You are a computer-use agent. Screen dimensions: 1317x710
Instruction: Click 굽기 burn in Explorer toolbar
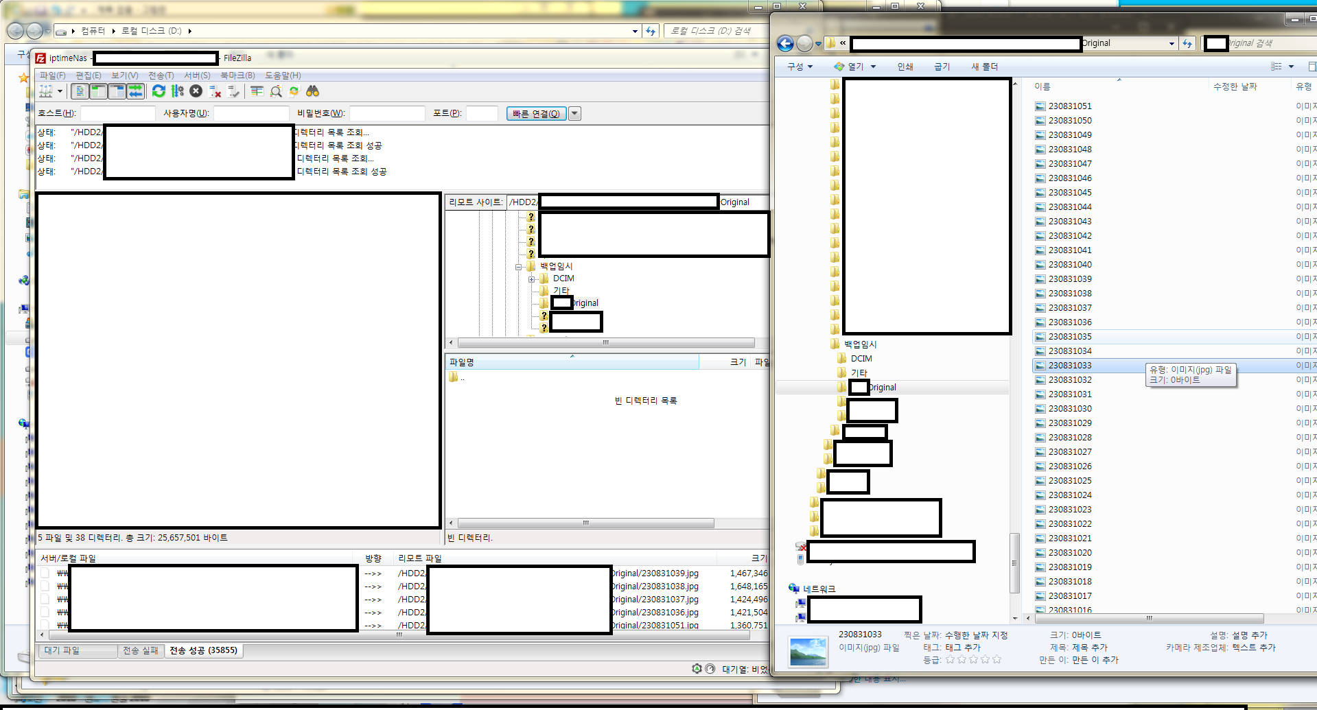point(942,67)
